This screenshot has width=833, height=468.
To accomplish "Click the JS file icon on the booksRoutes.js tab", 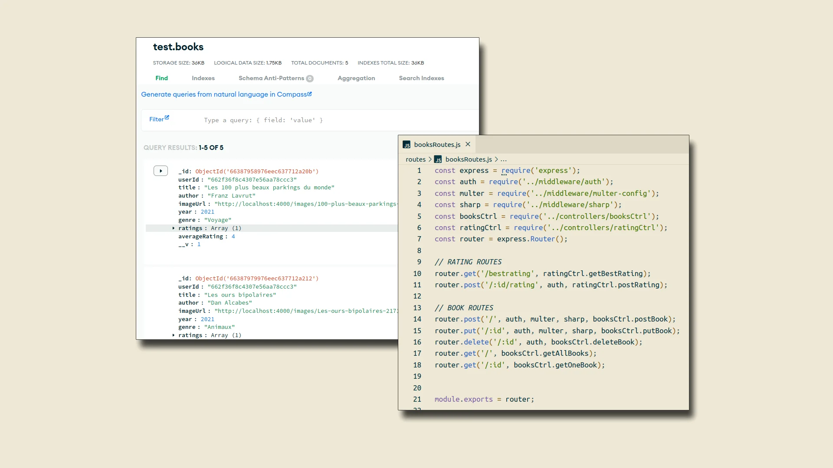I will click(407, 144).
